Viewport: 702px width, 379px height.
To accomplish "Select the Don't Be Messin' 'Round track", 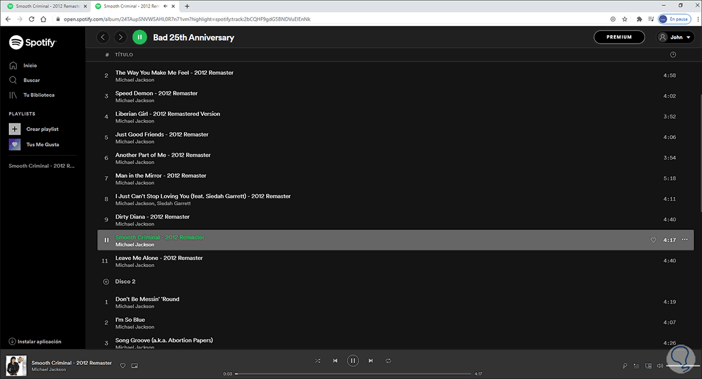I will [x=147, y=299].
